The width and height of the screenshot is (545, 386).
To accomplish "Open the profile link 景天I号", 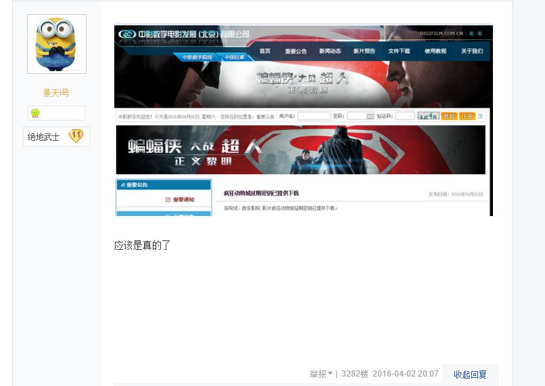I will tap(56, 93).
